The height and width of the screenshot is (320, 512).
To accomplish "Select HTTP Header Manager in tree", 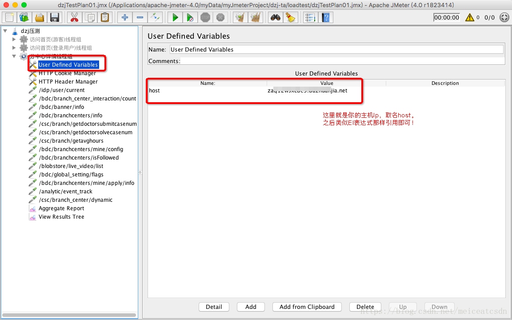I will point(68,82).
